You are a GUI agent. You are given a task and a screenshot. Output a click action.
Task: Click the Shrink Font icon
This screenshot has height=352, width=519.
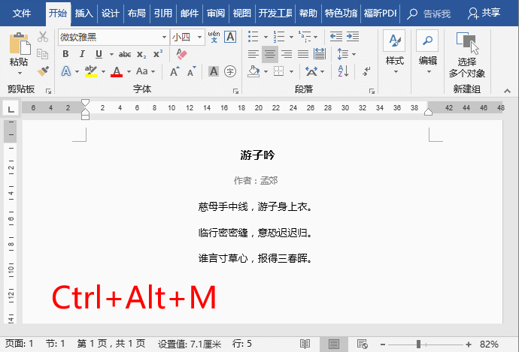(x=192, y=71)
